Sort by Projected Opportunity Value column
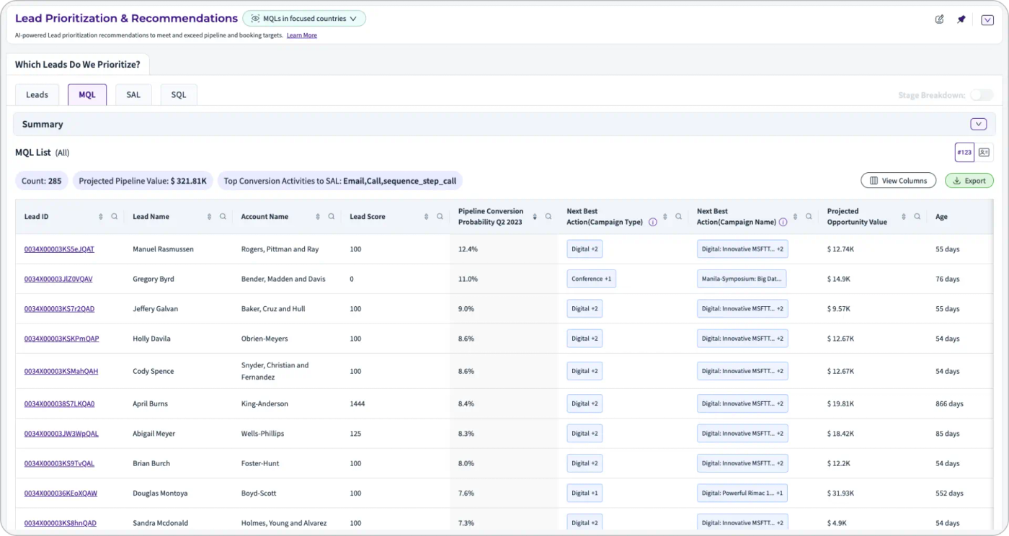The width and height of the screenshot is (1009, 536). click(x=904, y=217)
